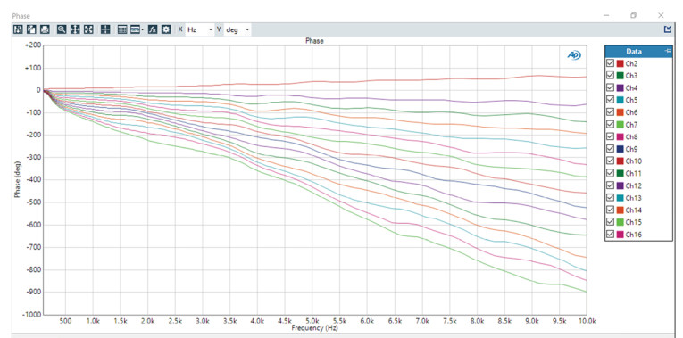This screenshot has width=683, height=338.
Task: Click the green Ch3 color swatch
Action: 621,76
